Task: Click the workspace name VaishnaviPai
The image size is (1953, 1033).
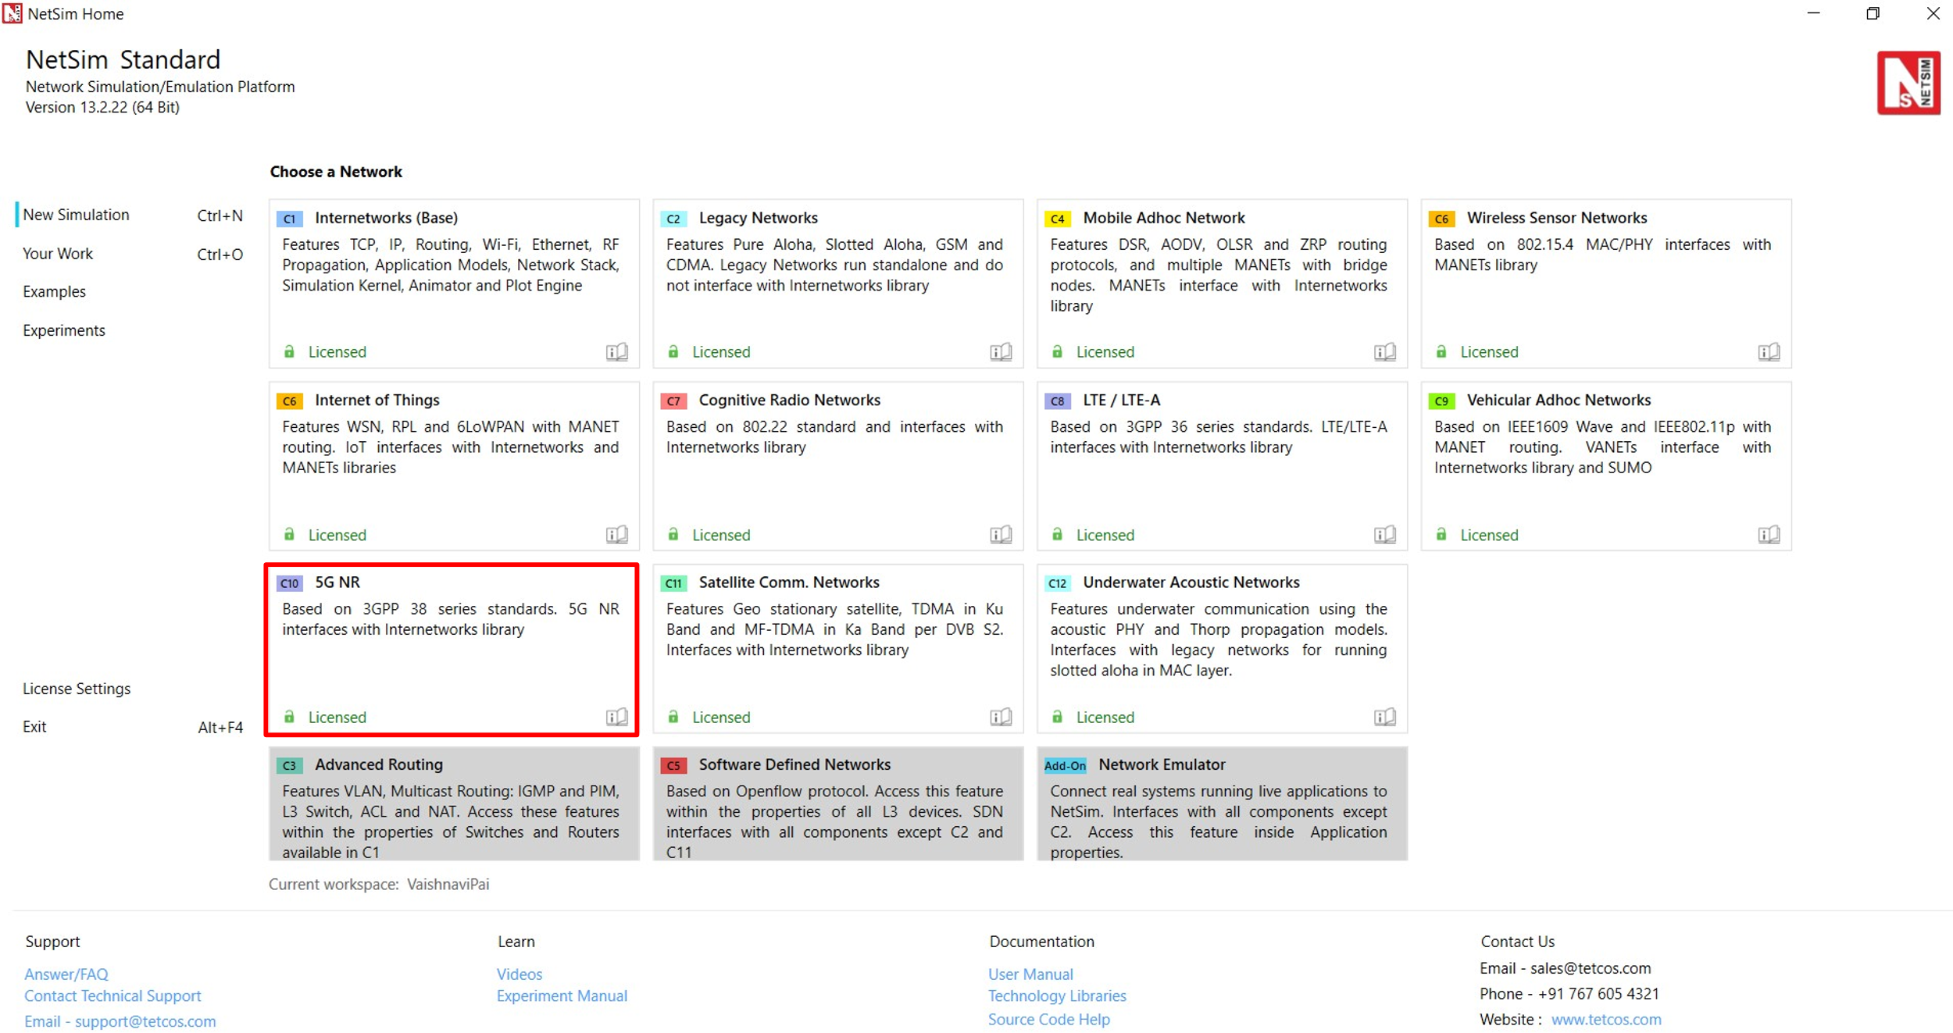Action: click(x=448, y=885)
